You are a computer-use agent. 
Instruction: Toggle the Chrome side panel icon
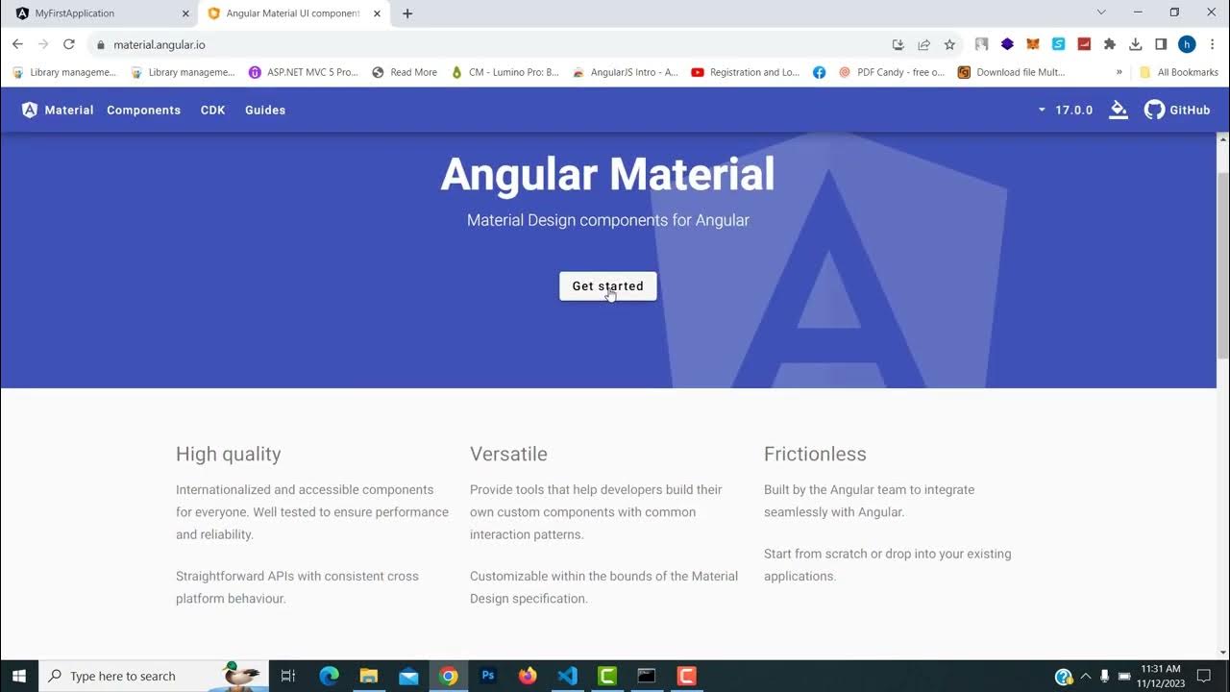point(1161,44)
